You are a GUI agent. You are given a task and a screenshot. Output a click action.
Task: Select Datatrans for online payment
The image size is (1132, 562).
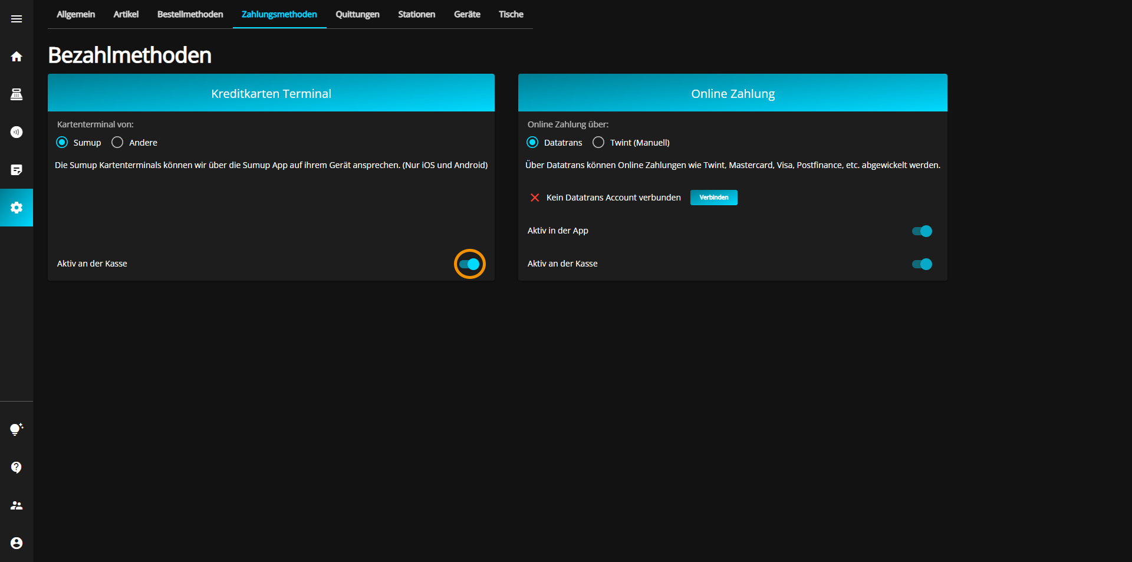[x=532, y=142]
